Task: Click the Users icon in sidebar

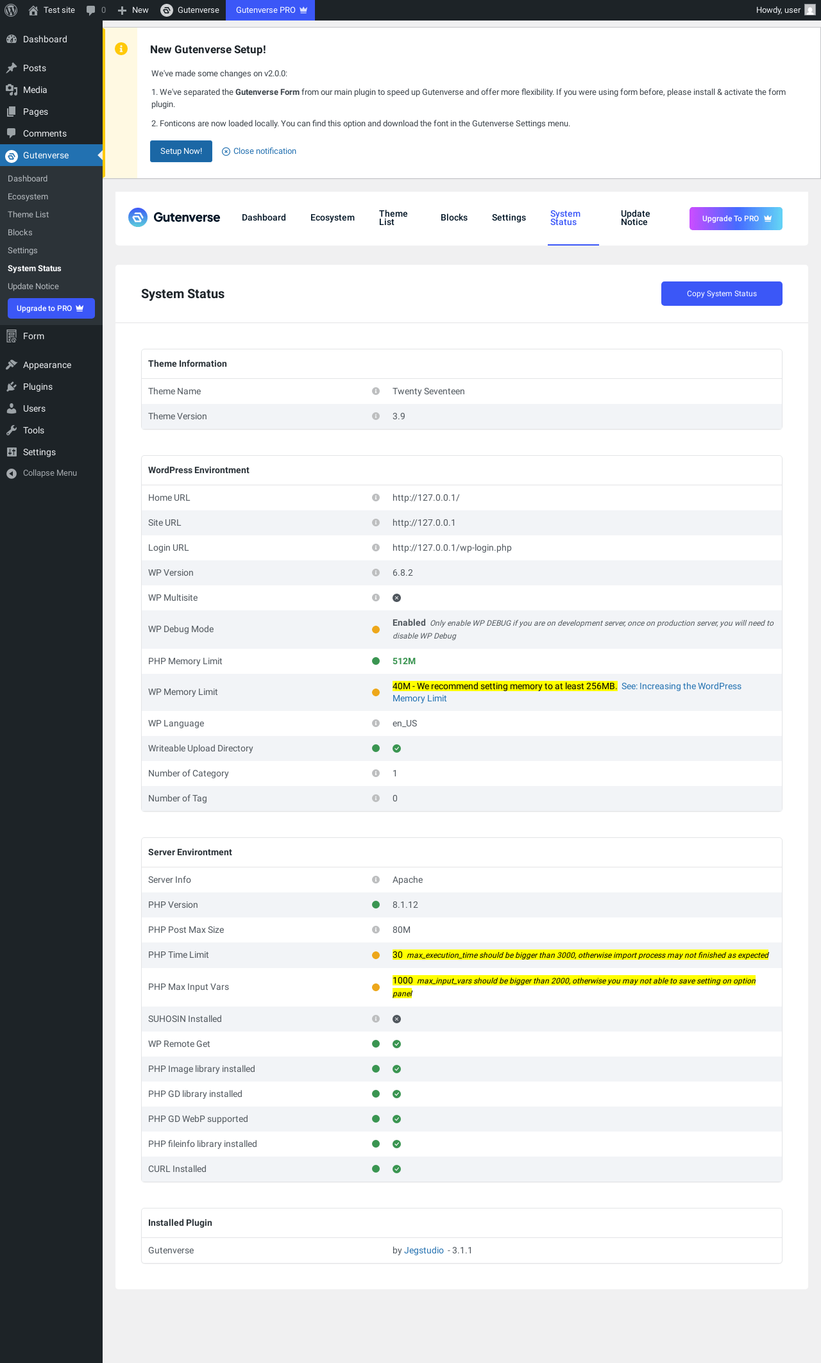Action: [12, 408]
